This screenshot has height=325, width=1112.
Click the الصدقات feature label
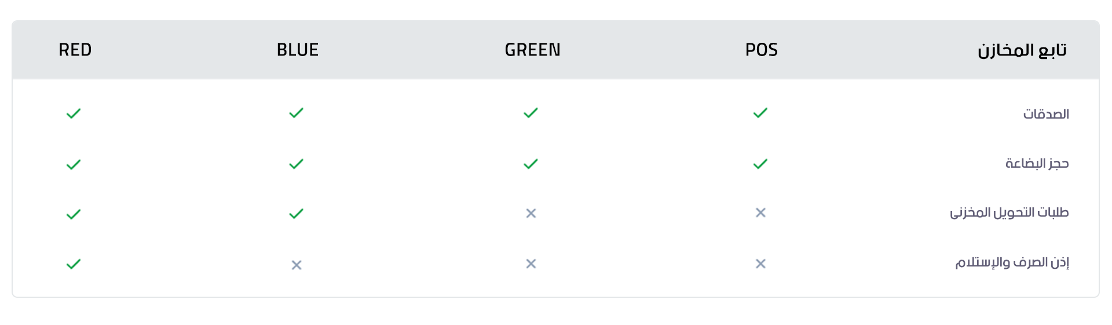pyautogui.click(x=1045, y=114)
